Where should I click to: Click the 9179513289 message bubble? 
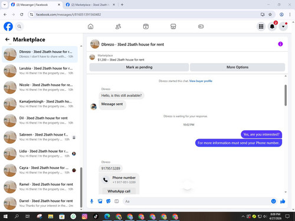pyautogui.click(x=110, y=169)
